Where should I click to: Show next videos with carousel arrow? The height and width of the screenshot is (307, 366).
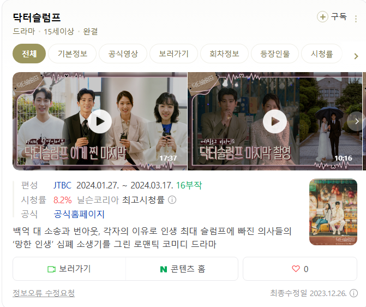[x=356, y=121]
